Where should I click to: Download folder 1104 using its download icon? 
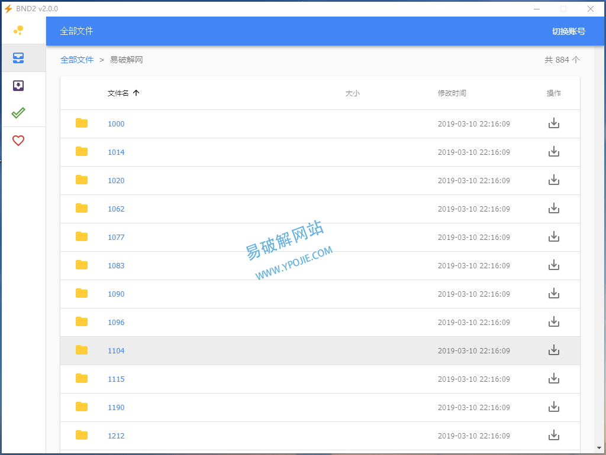[x=553, y=350]
